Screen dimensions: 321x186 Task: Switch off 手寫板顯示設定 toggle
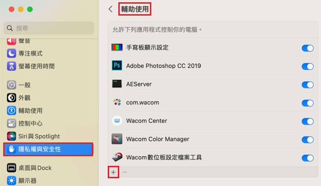(x=308, y=48)
